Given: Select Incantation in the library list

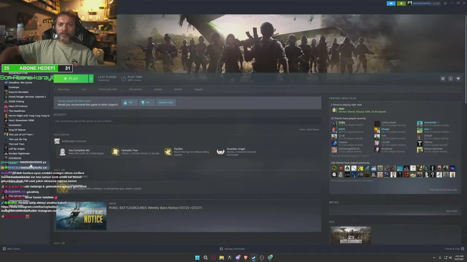Looking at the screenshot, I should point(15,125).
